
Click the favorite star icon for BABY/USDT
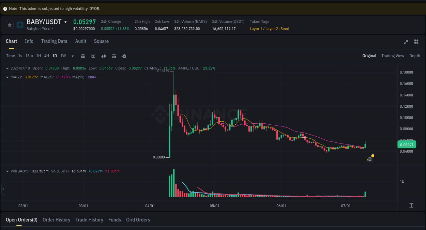10,25
